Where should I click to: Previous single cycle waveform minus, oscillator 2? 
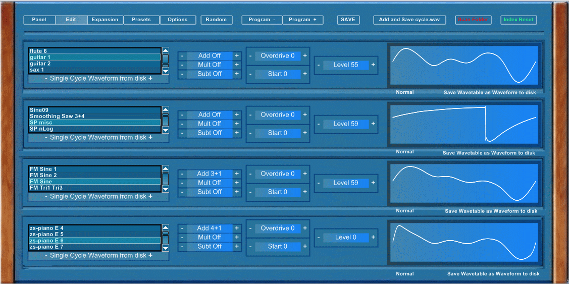click(x=46, y=138)
